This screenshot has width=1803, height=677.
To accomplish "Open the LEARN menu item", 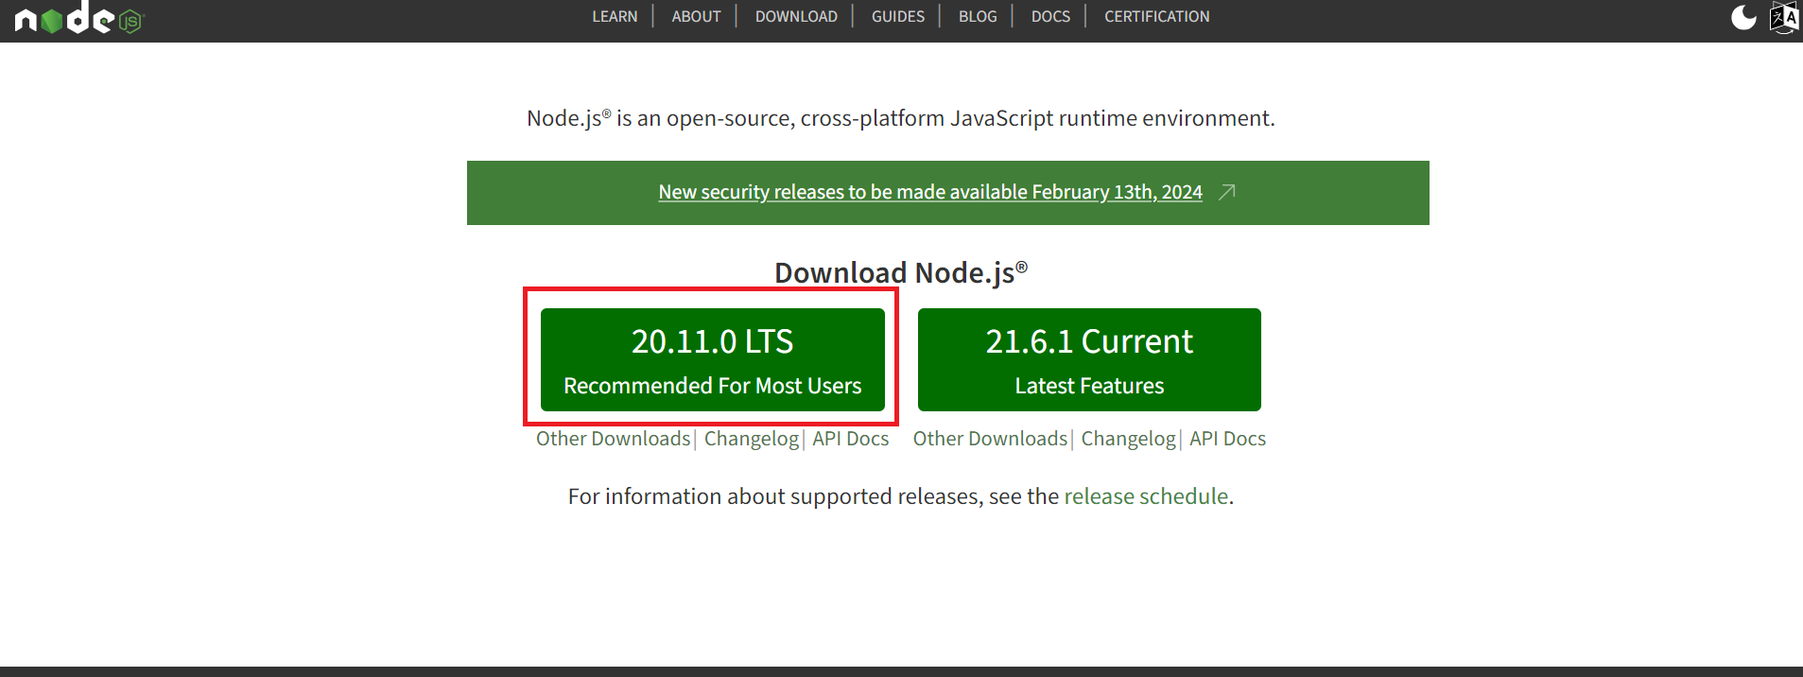I will pos(615,16).
